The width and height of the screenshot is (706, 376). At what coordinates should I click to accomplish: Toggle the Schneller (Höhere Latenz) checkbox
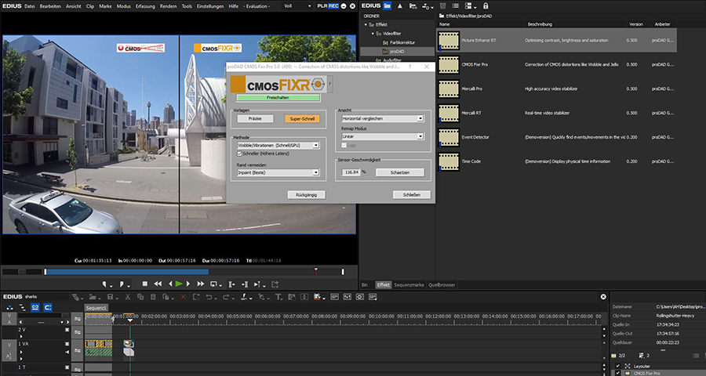(240, 154)
